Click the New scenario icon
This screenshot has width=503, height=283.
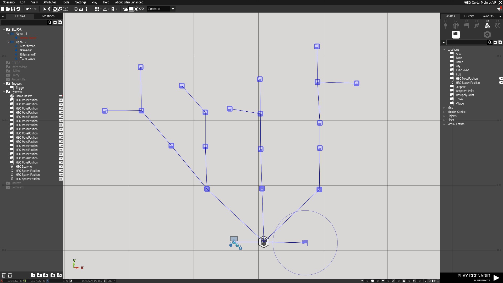3,9
